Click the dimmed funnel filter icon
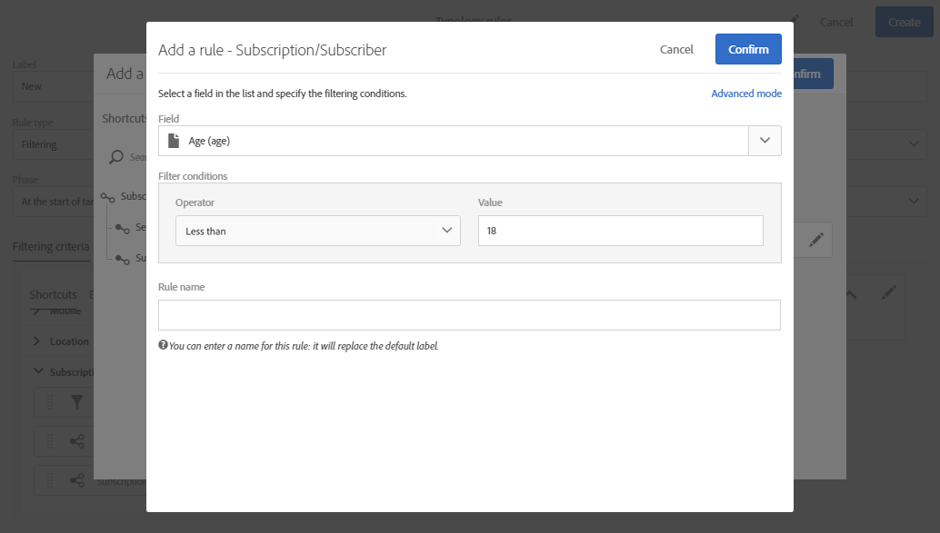 [x=77, y=402]
